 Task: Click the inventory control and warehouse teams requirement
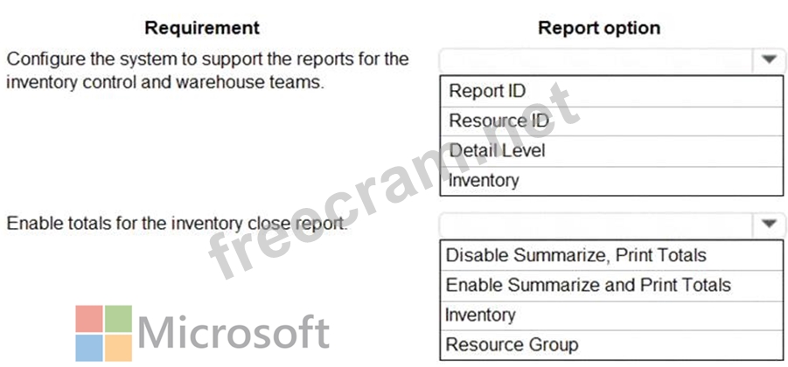pos(207,71)
